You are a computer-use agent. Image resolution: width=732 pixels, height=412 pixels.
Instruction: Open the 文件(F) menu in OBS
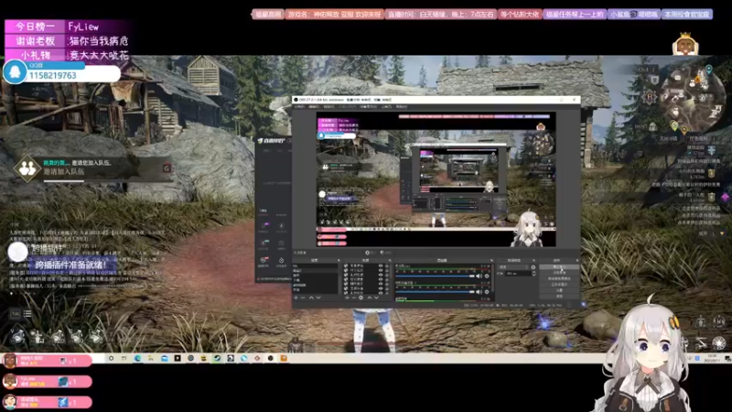(299, 106)
